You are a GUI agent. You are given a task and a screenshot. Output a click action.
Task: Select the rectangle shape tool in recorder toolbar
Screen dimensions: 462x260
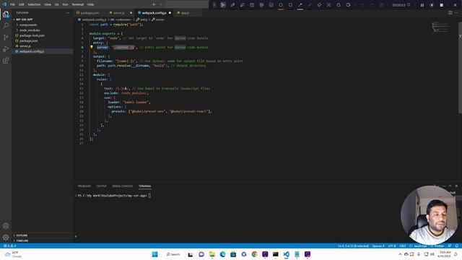[x=290, y=5]
